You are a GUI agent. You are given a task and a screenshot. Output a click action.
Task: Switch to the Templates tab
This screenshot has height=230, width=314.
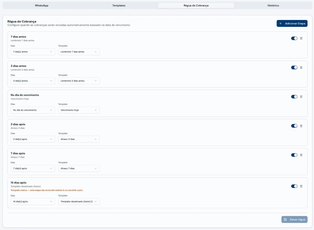119,6
